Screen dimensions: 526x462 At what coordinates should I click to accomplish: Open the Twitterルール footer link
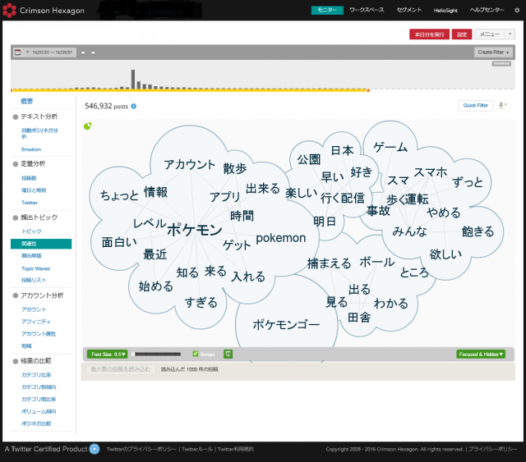click(x=197, y=449)
